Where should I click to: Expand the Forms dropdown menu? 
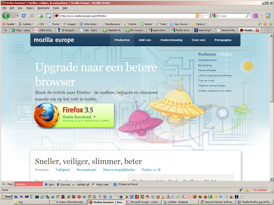pyautogui.click(x=54, y=24)
